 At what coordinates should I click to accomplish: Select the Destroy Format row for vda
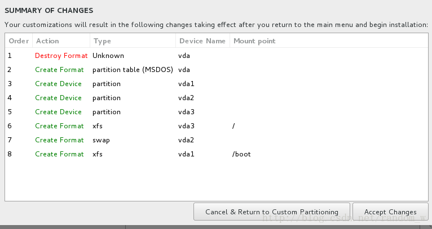pyautogui.click(x=217, y=56)
